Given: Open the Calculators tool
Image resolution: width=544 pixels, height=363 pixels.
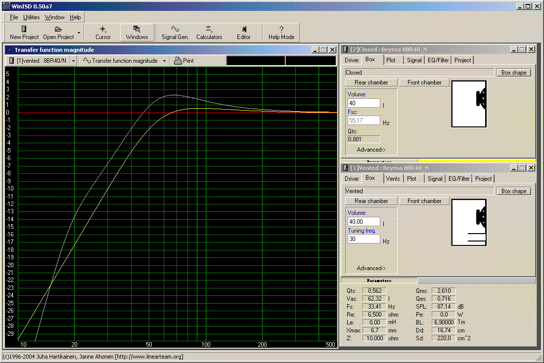Looking at the screenshot, I should pyautogui.click(x=209, y=33).
